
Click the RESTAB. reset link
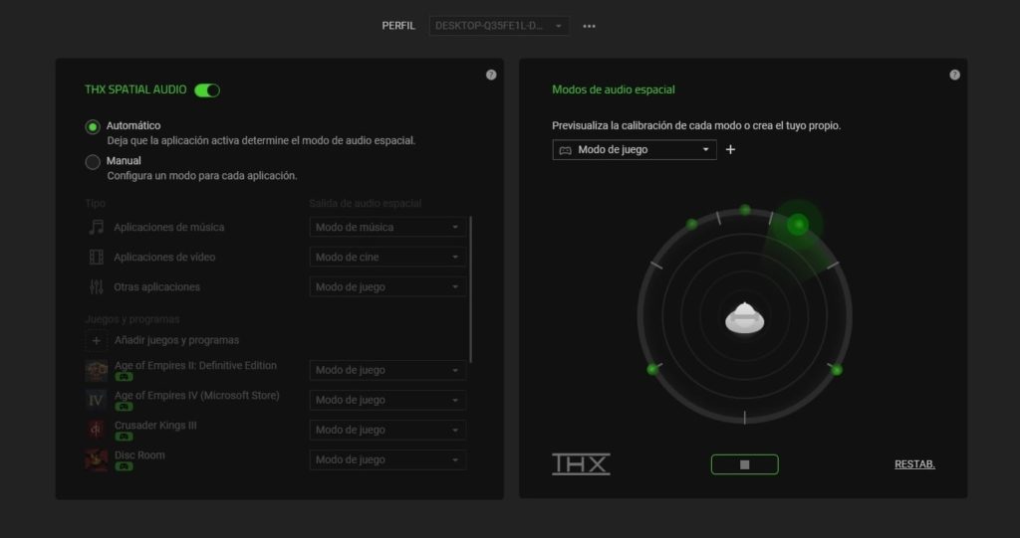[x=914, y=464]
